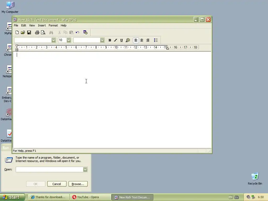Click the right indent marker on ruler

[168, 48]
